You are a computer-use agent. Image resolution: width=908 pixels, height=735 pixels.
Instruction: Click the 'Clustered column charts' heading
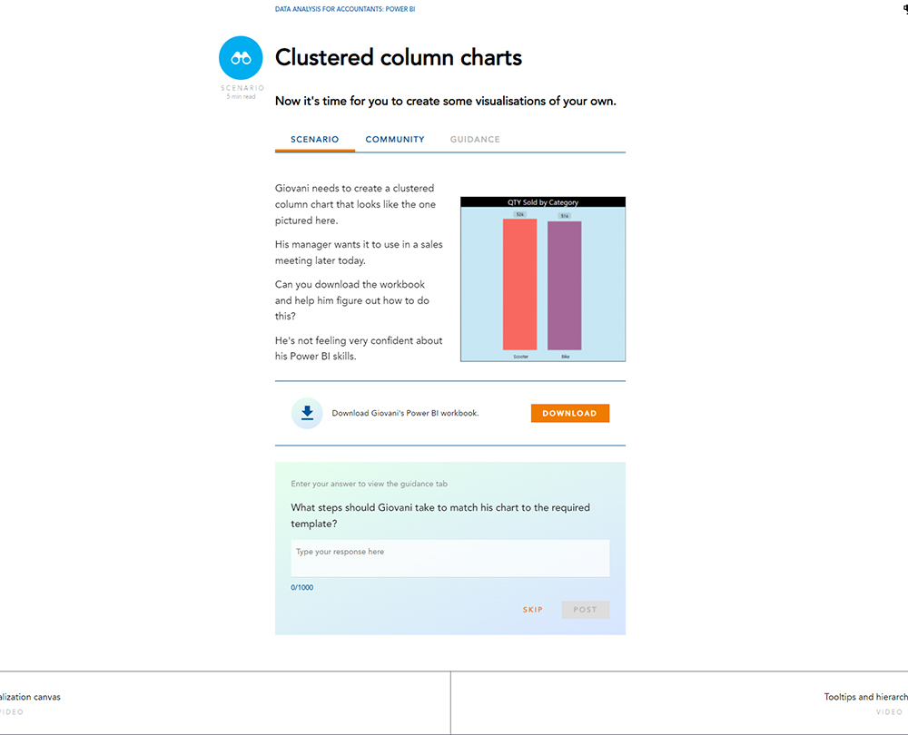[399, 58]
